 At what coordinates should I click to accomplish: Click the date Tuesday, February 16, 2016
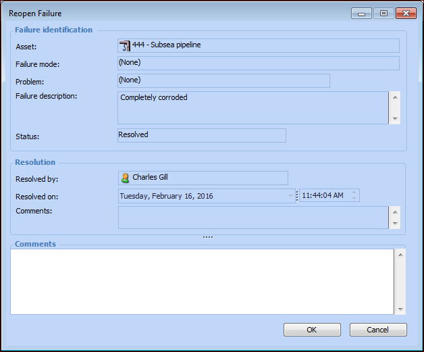click(x=166, y=196)
